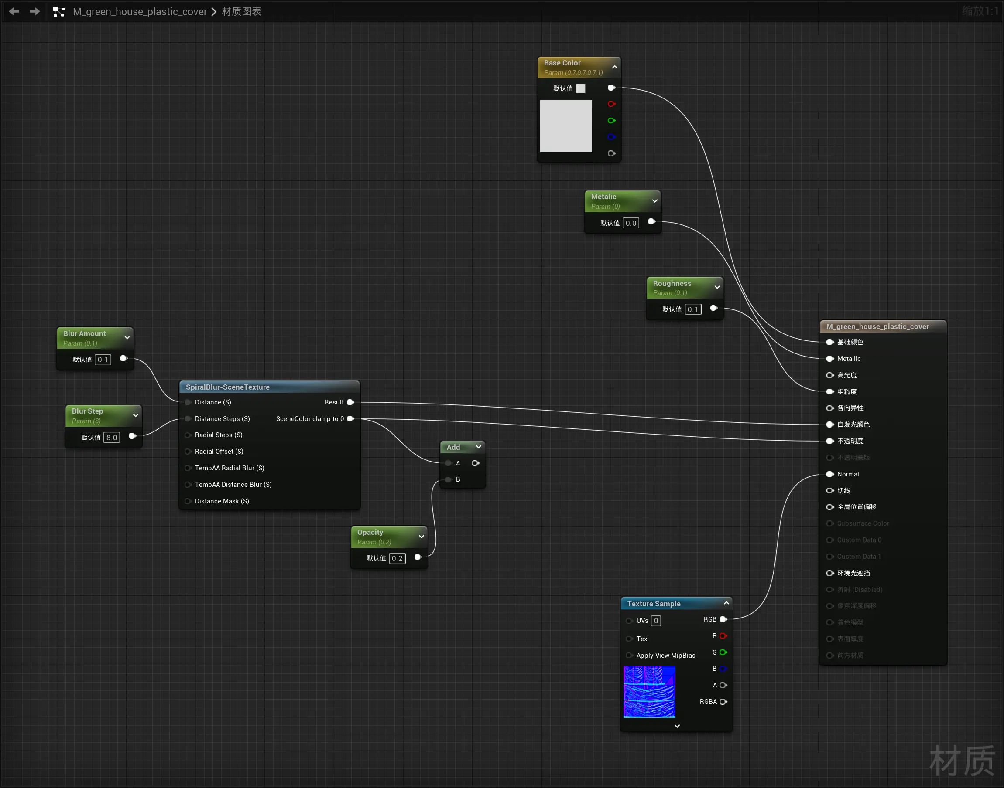Click the back navigation arrow
Image resolution: width=1004 pixels, height=788 pixels.
(x=14, y=11)
